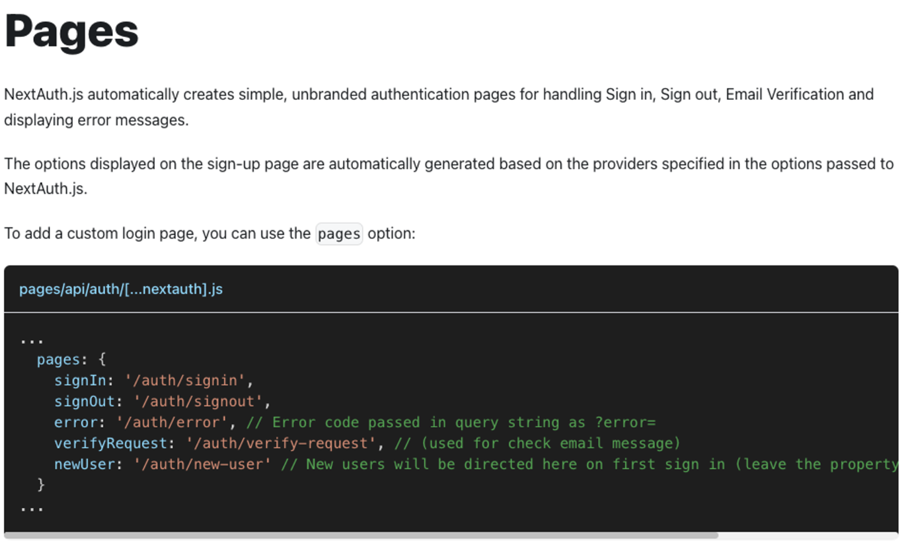The width and height of the screenshot is (908, 541).
Task: Click the comment 'Error code passed in query string'
Action: tap(451, 423)
